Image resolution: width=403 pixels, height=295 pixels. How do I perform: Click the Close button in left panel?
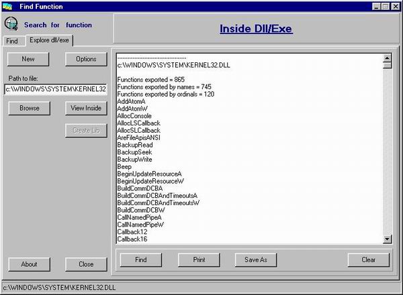tap(86, 264)
